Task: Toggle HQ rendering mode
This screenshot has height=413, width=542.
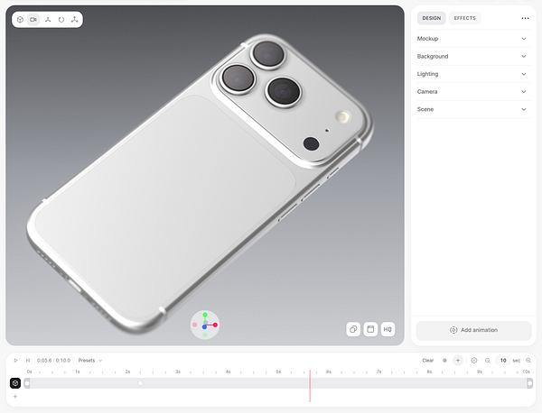Action: [x=388, y=329]
